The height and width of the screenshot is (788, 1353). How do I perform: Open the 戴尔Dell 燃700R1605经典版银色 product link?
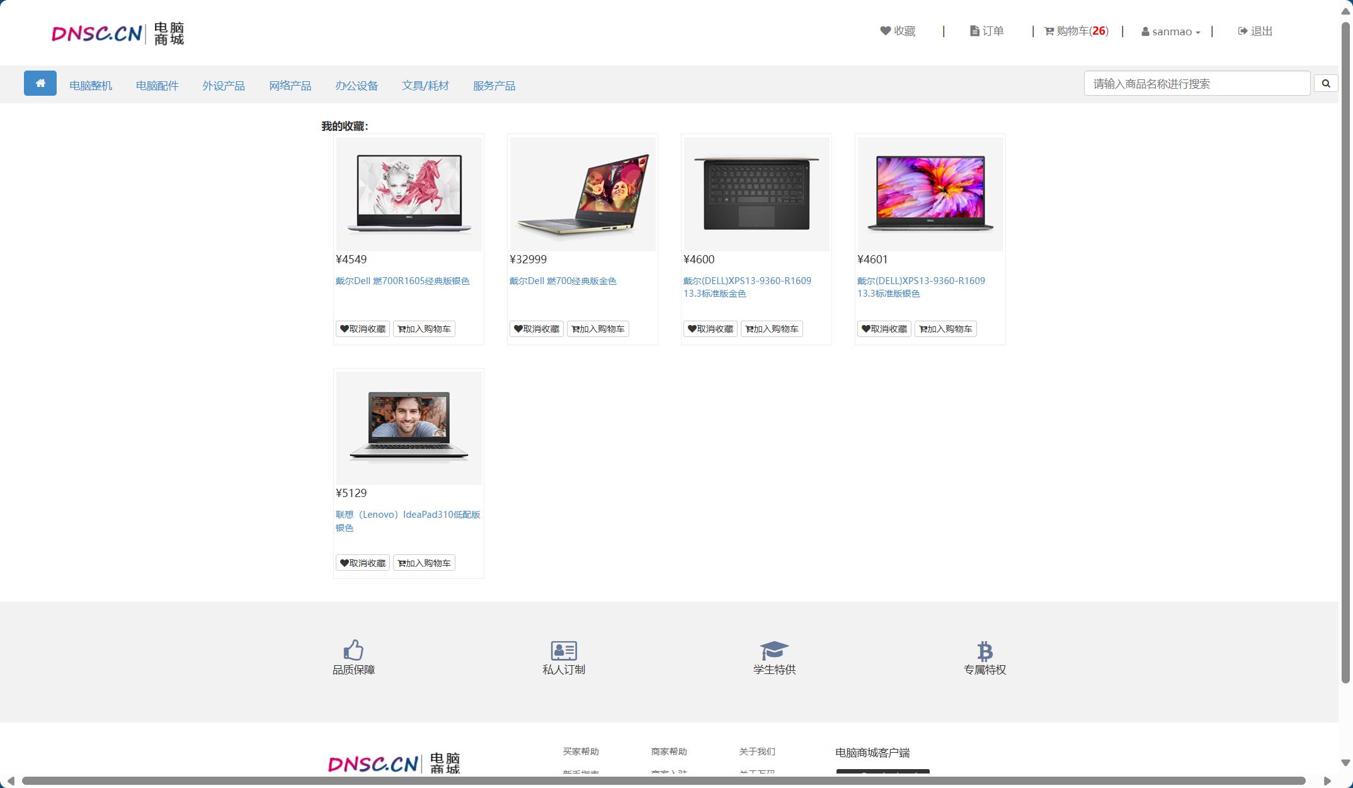402,281
